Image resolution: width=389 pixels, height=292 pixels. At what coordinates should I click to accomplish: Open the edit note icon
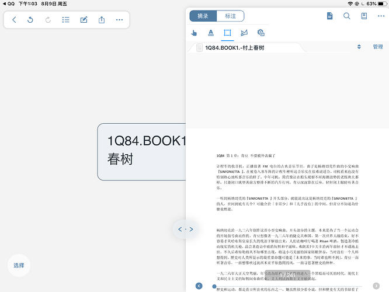(84, 20)
